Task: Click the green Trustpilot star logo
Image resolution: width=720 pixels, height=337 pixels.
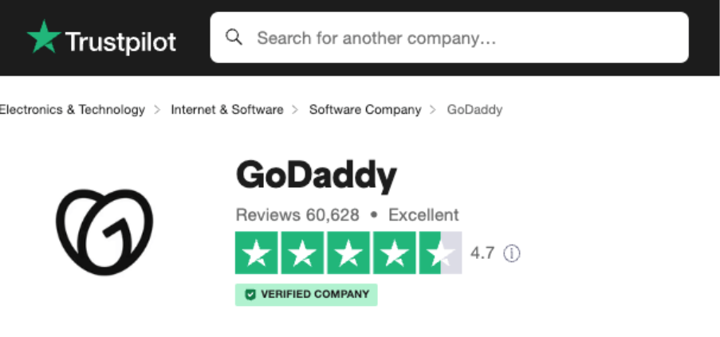Action: tap(42, 37)
